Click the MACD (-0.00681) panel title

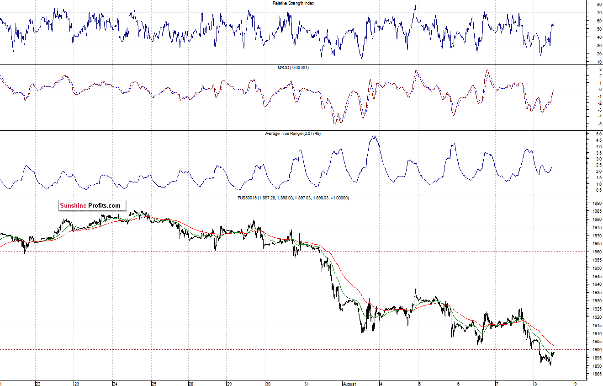coord(293,67)
